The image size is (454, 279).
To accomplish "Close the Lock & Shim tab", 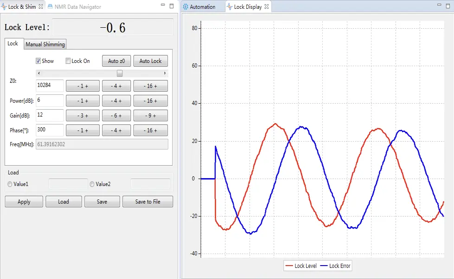I will (x=41, y=7).
